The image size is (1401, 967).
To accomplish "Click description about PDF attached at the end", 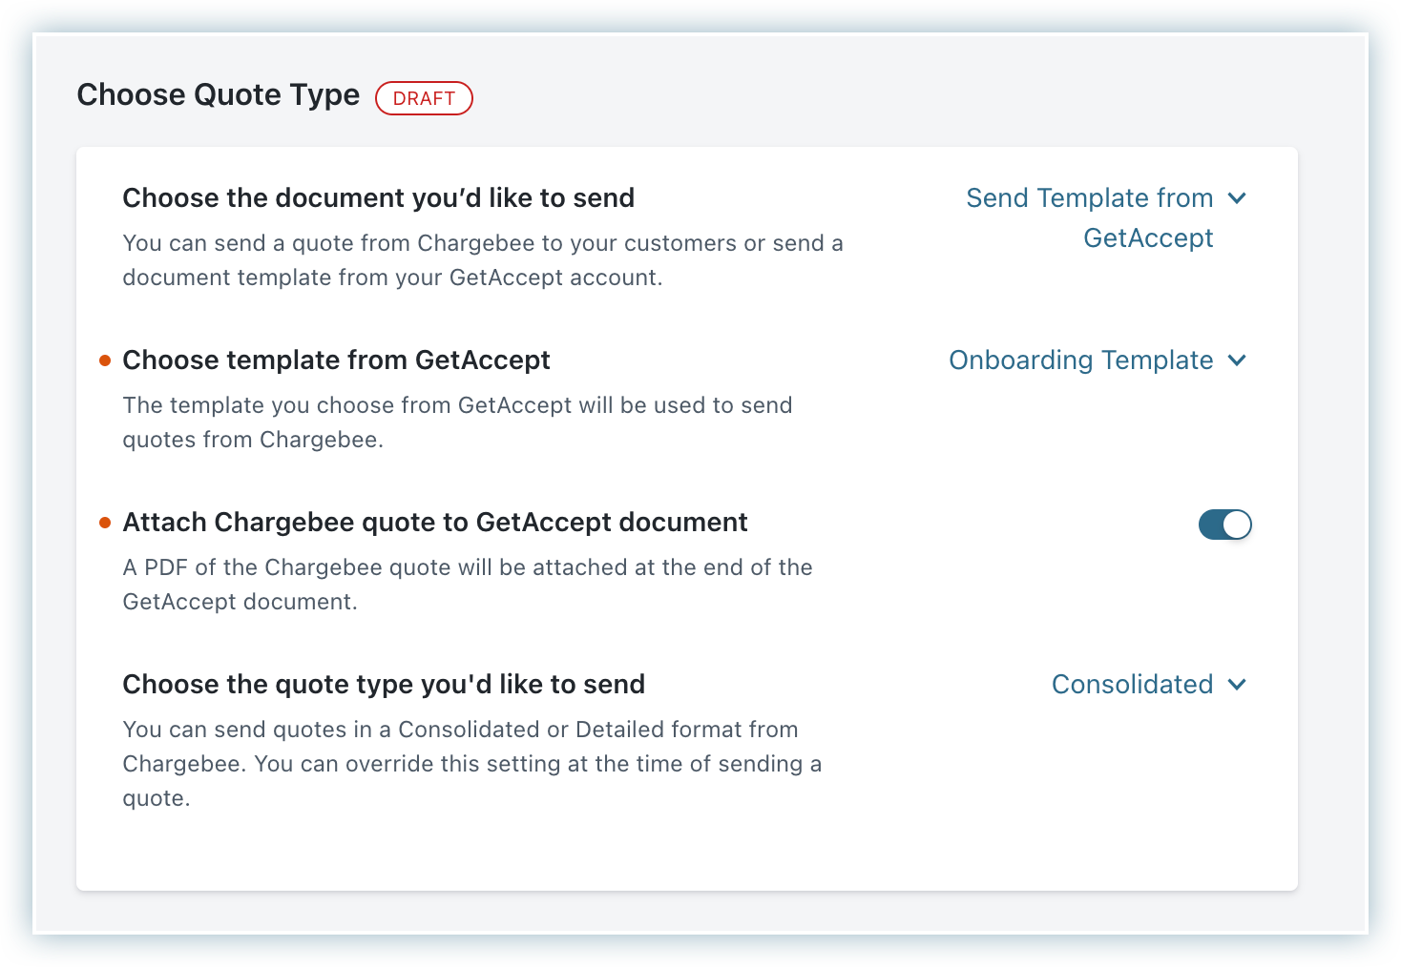I will [x=468, y=585].
